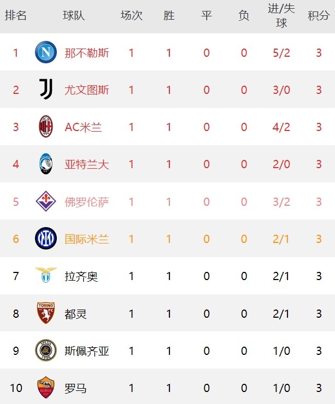Screen dimensions: 335x404
Task: Click the Inter Milan team logo
Action: (45, 239)
